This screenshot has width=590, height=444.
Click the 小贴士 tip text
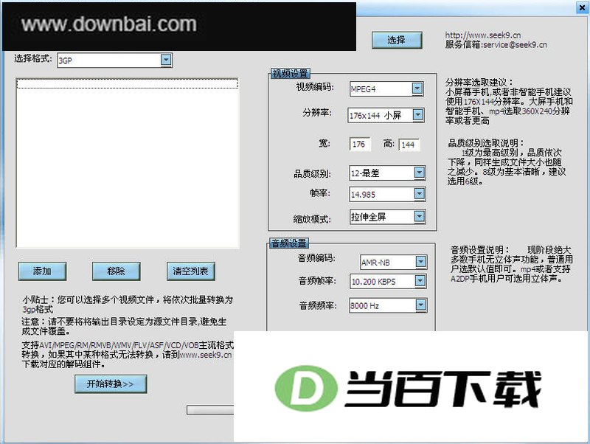(128, 305)
